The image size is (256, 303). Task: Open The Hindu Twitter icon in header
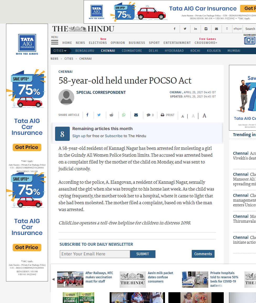pos(185,29)
